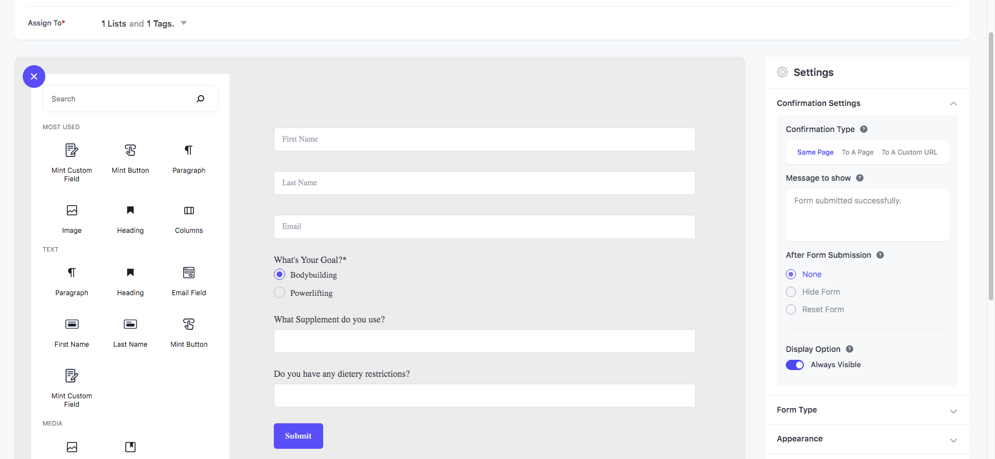The width and height of the screenshot is (995, 459).
Task: Insert Mint Button from Text section
Action: pyautogui.click(x=189, y=333)
